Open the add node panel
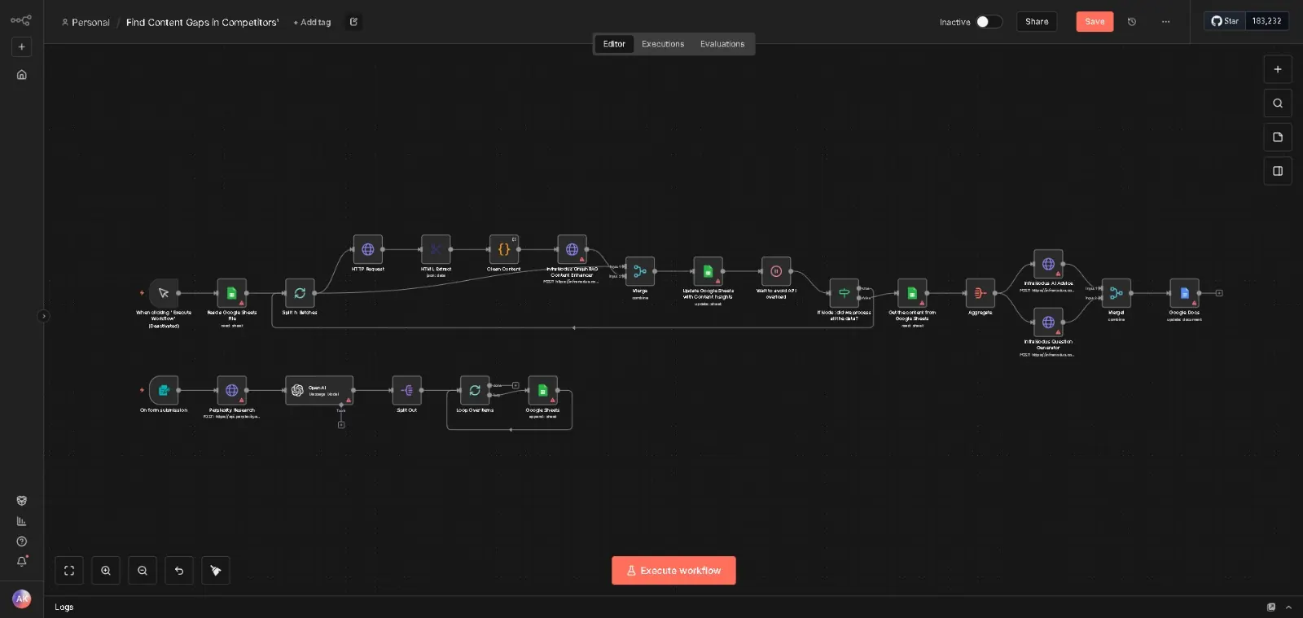The width and height of the screenshot is (1303, 618). coord(1278,69)
